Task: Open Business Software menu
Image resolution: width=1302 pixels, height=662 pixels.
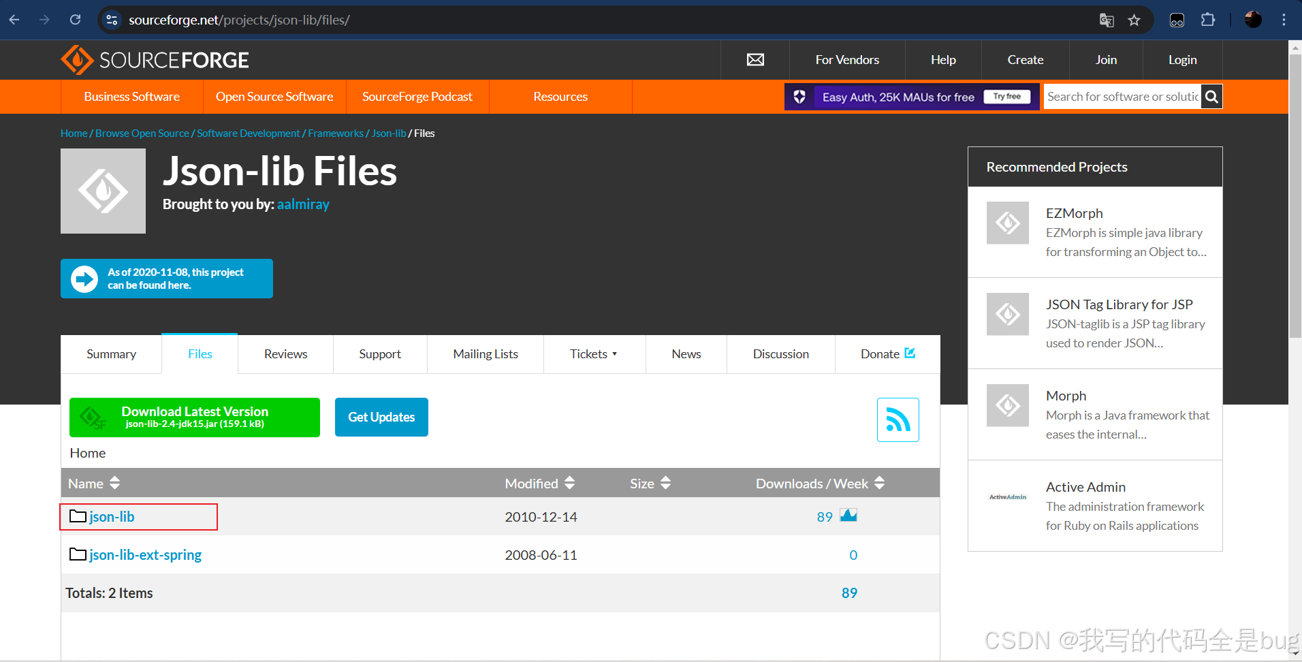Action: tap(132, 97)
